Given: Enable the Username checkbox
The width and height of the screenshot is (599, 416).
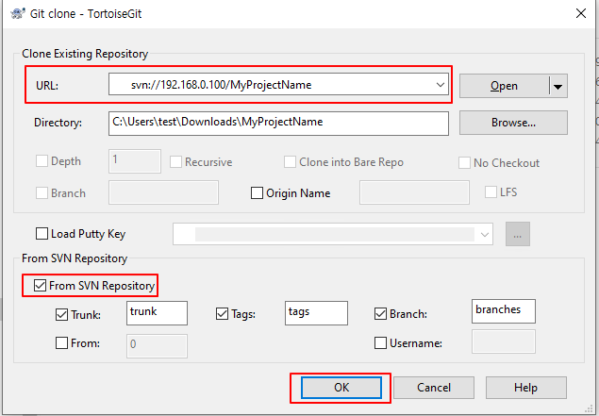Looking at the screenshot, I should tap(380, 343).
